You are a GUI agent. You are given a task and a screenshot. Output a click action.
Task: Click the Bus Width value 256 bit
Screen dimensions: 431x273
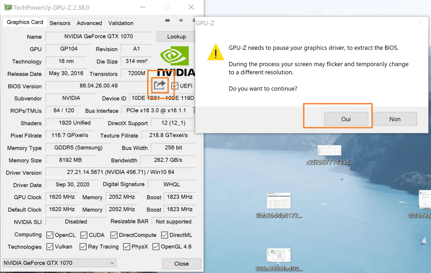[173, 147]
